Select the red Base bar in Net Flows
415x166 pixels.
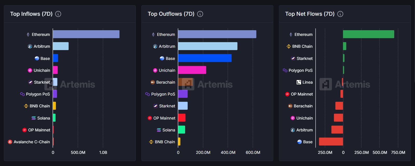point(331,141)
